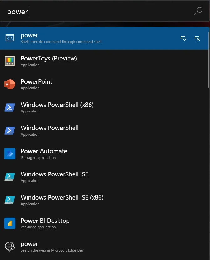Click the Power Automate app icon
The image size is (210, 260).
(x=10, y=154)
